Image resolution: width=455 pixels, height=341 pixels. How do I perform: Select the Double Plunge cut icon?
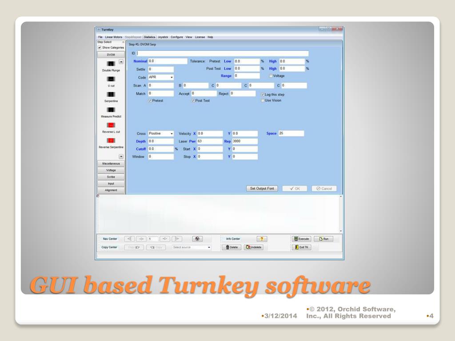111,63
